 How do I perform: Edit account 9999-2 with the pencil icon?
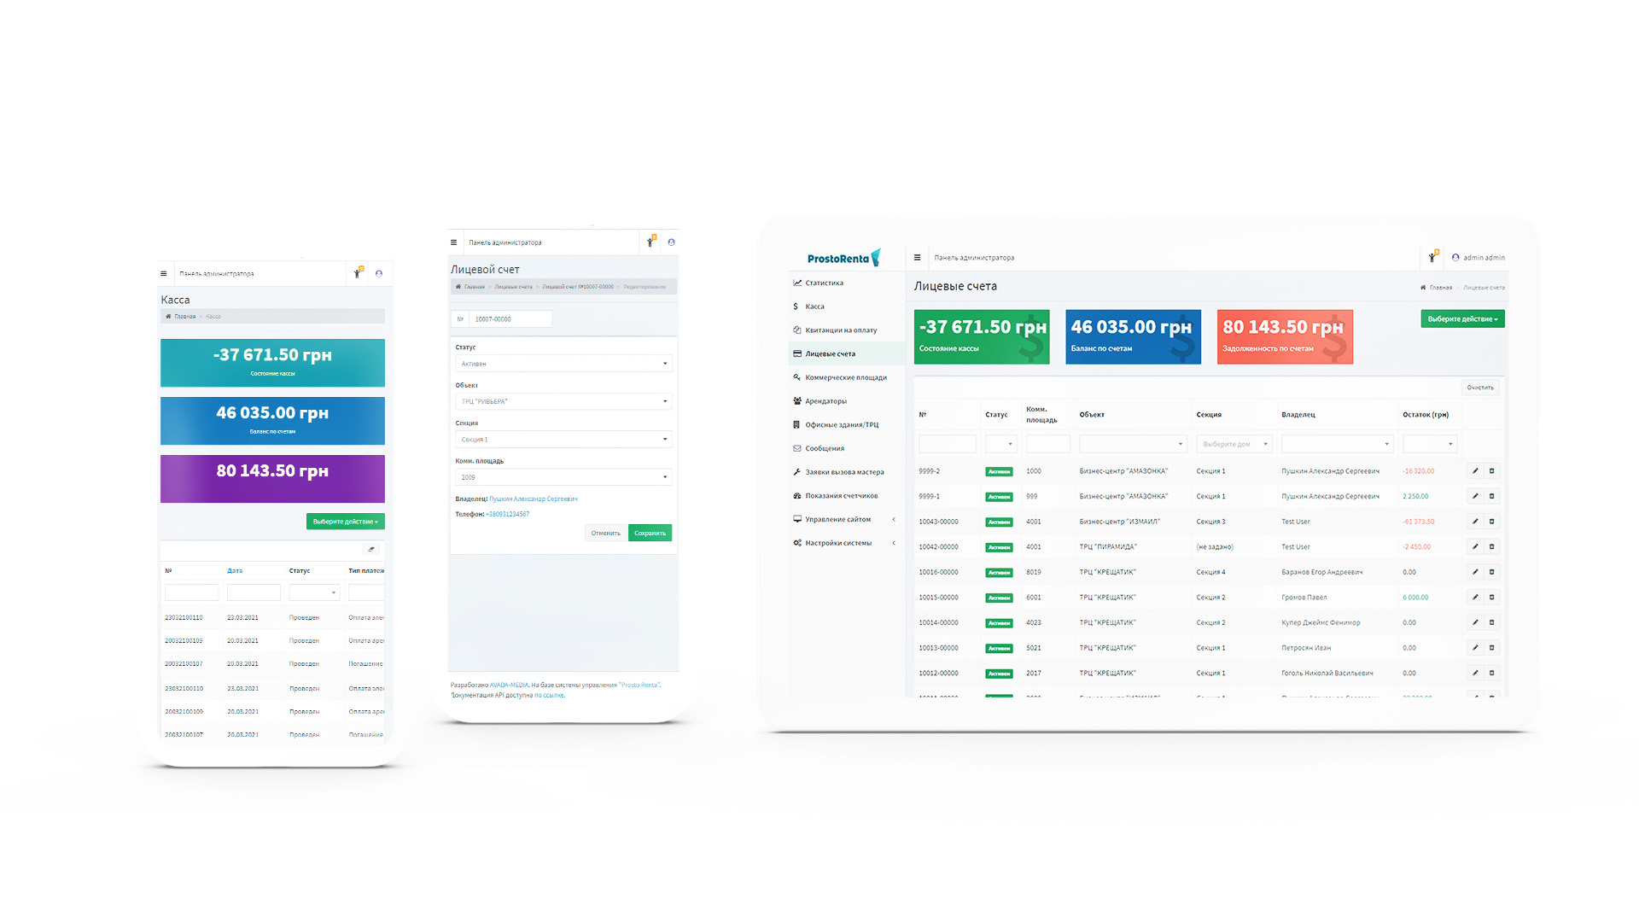[1475, 471]
